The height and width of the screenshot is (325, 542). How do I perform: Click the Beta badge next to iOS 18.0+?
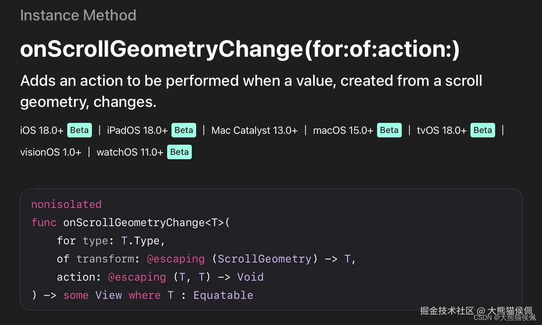[79, 130]
